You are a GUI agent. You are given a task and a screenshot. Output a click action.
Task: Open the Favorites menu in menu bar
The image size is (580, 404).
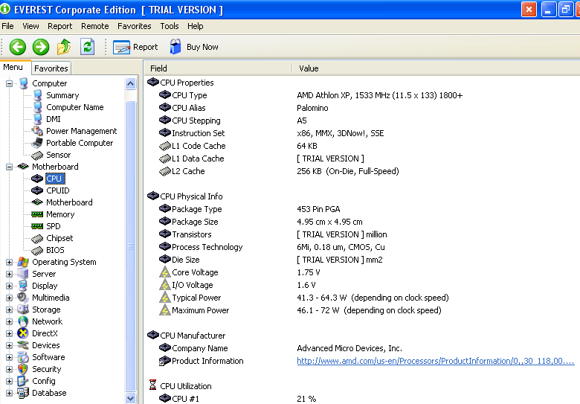point(134,26)
